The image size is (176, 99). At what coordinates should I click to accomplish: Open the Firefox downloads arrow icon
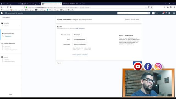[165, 7]
